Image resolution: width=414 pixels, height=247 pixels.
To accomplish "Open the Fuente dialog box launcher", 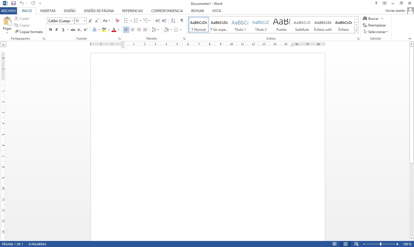I will click(119, 39).
